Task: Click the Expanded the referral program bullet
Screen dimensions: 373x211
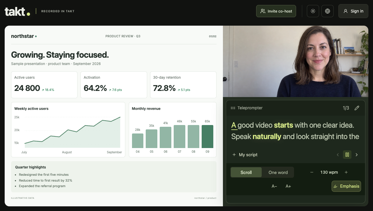Action: point(42,186)
